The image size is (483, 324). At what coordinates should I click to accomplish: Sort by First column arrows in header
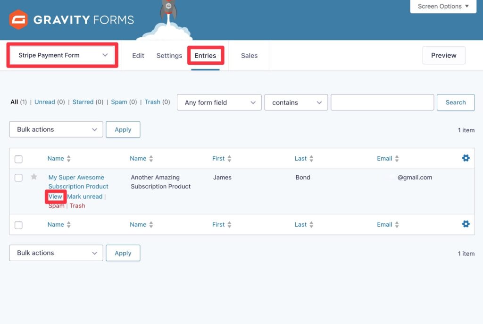point(230,159)
